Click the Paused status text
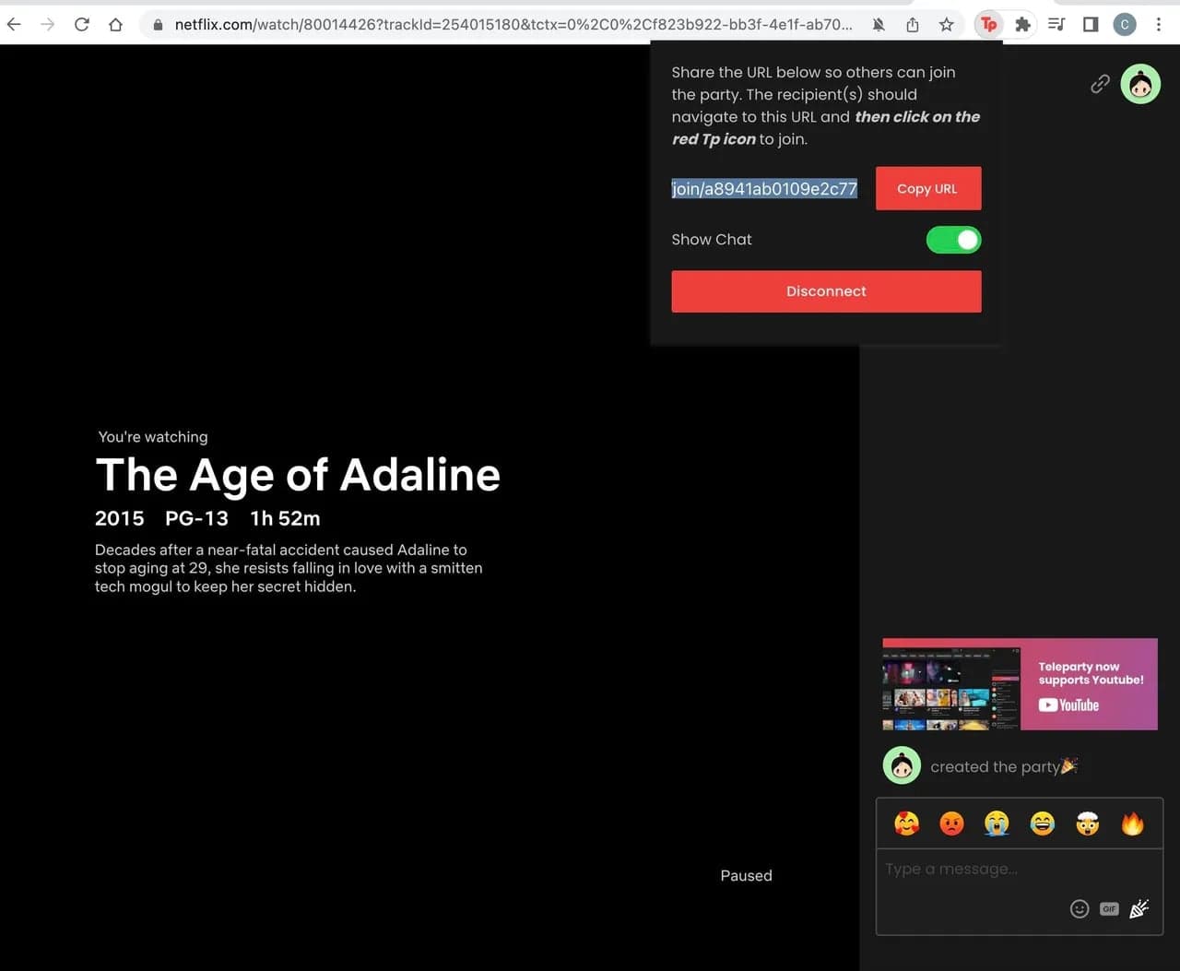 point(746,876)
